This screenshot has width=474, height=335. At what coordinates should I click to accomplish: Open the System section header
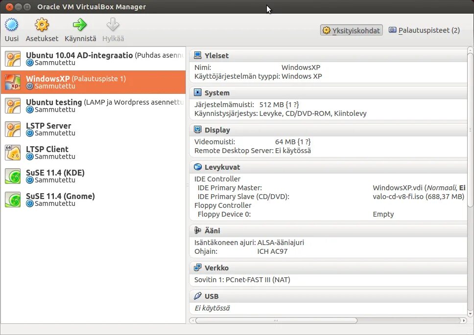[x=328, y=92]
